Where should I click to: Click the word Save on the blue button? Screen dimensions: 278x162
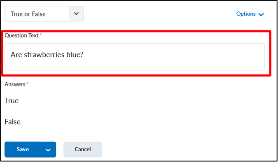(23, 149)
